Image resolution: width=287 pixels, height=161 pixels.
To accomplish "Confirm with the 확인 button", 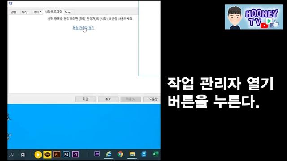I will tap(86, 99).
